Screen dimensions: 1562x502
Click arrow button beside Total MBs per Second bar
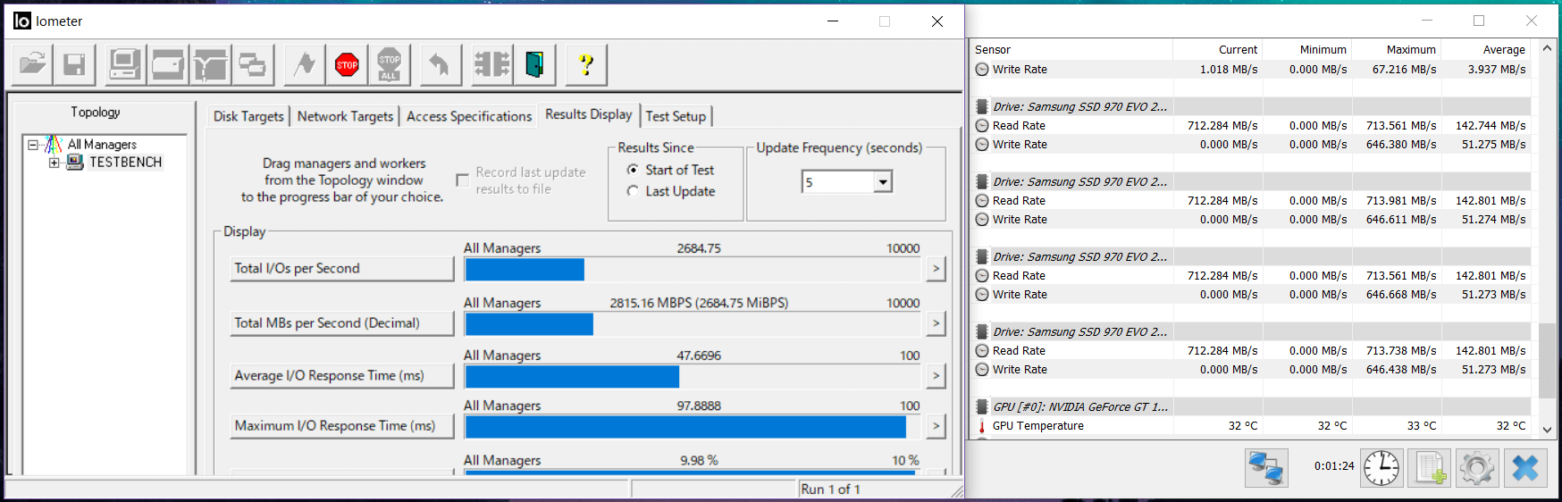(936, 323)
